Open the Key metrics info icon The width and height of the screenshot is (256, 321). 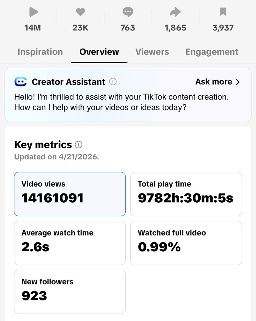coord(79,145)
